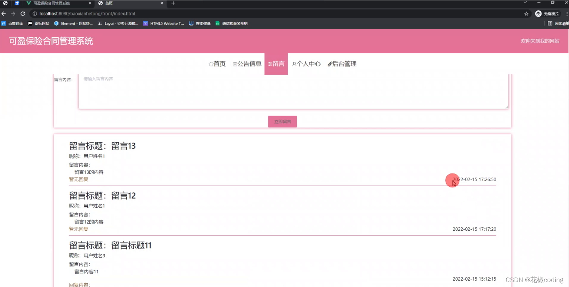Toggle the bookmark star in address bar

pos(527,13)
